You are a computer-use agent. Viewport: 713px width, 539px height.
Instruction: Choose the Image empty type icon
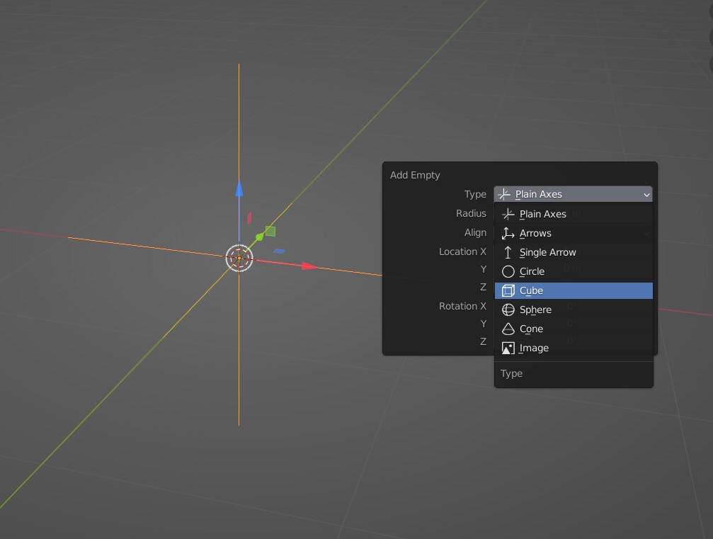point(508,348)
